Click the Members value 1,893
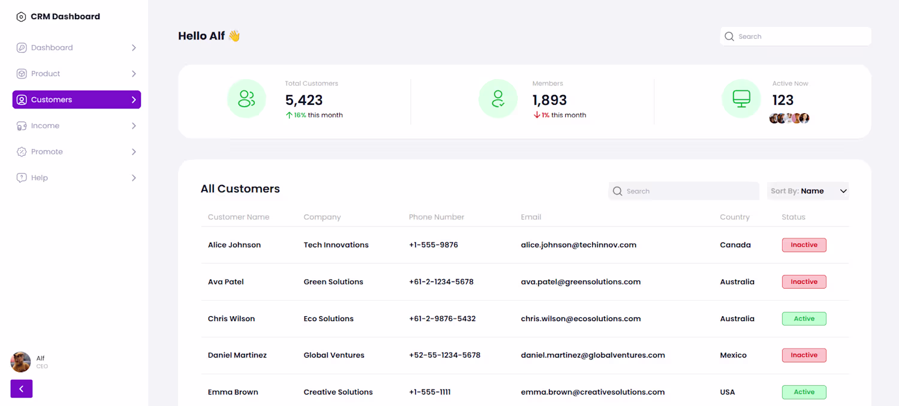This screenshot has height=406, width=899. [x=550, y=100]
